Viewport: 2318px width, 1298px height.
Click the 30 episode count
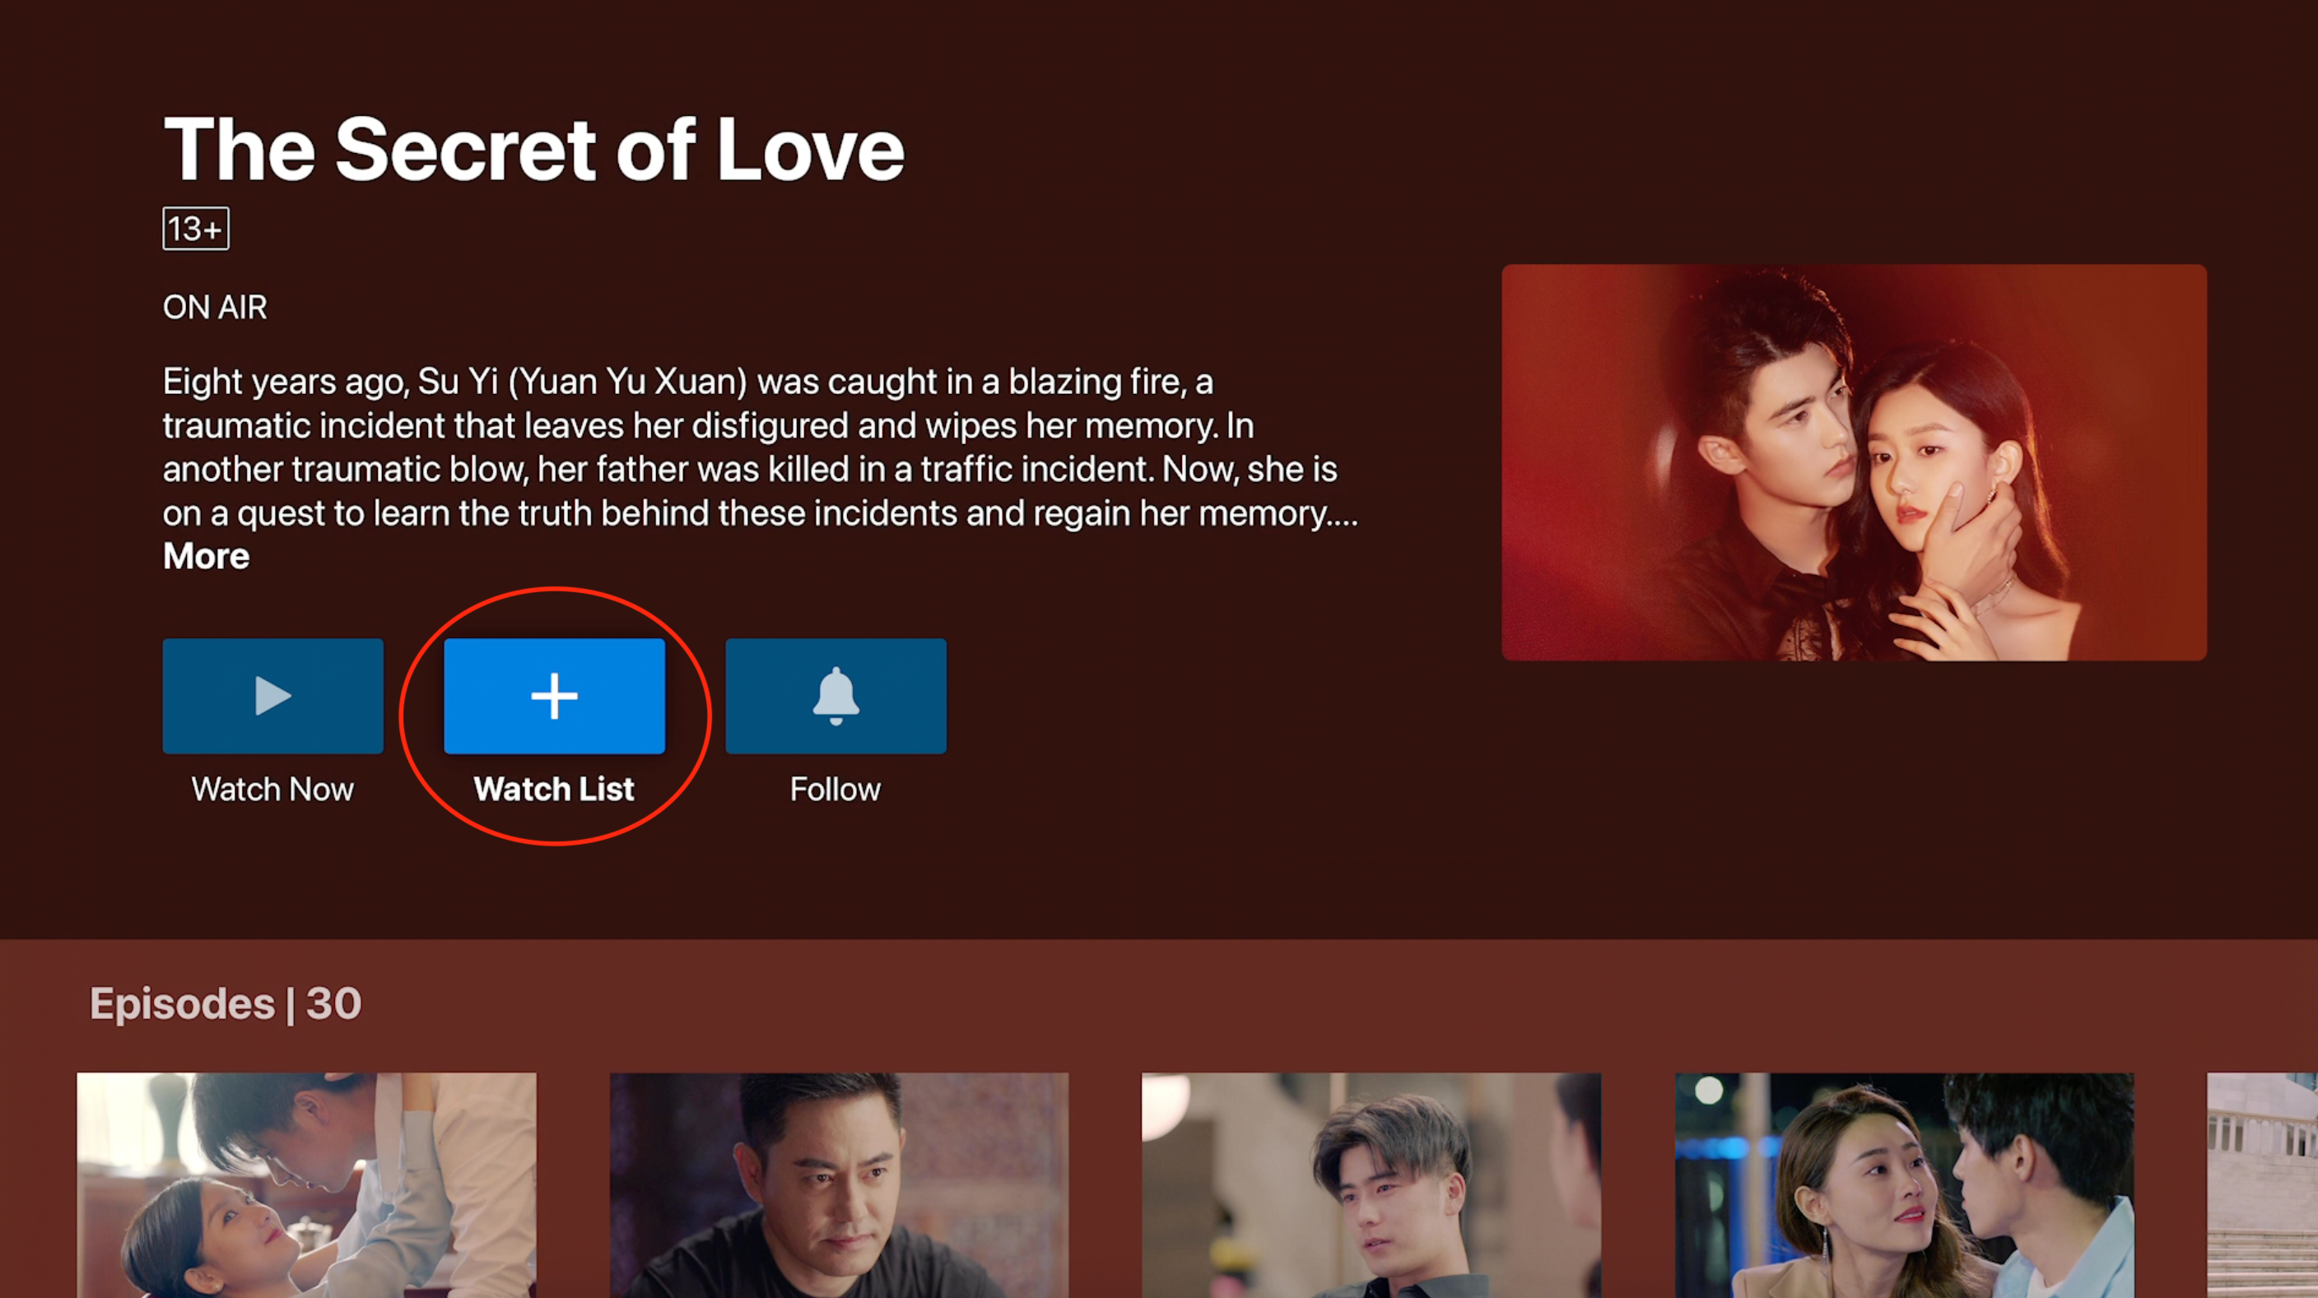pyautogui.click(x=334, y=1004)
